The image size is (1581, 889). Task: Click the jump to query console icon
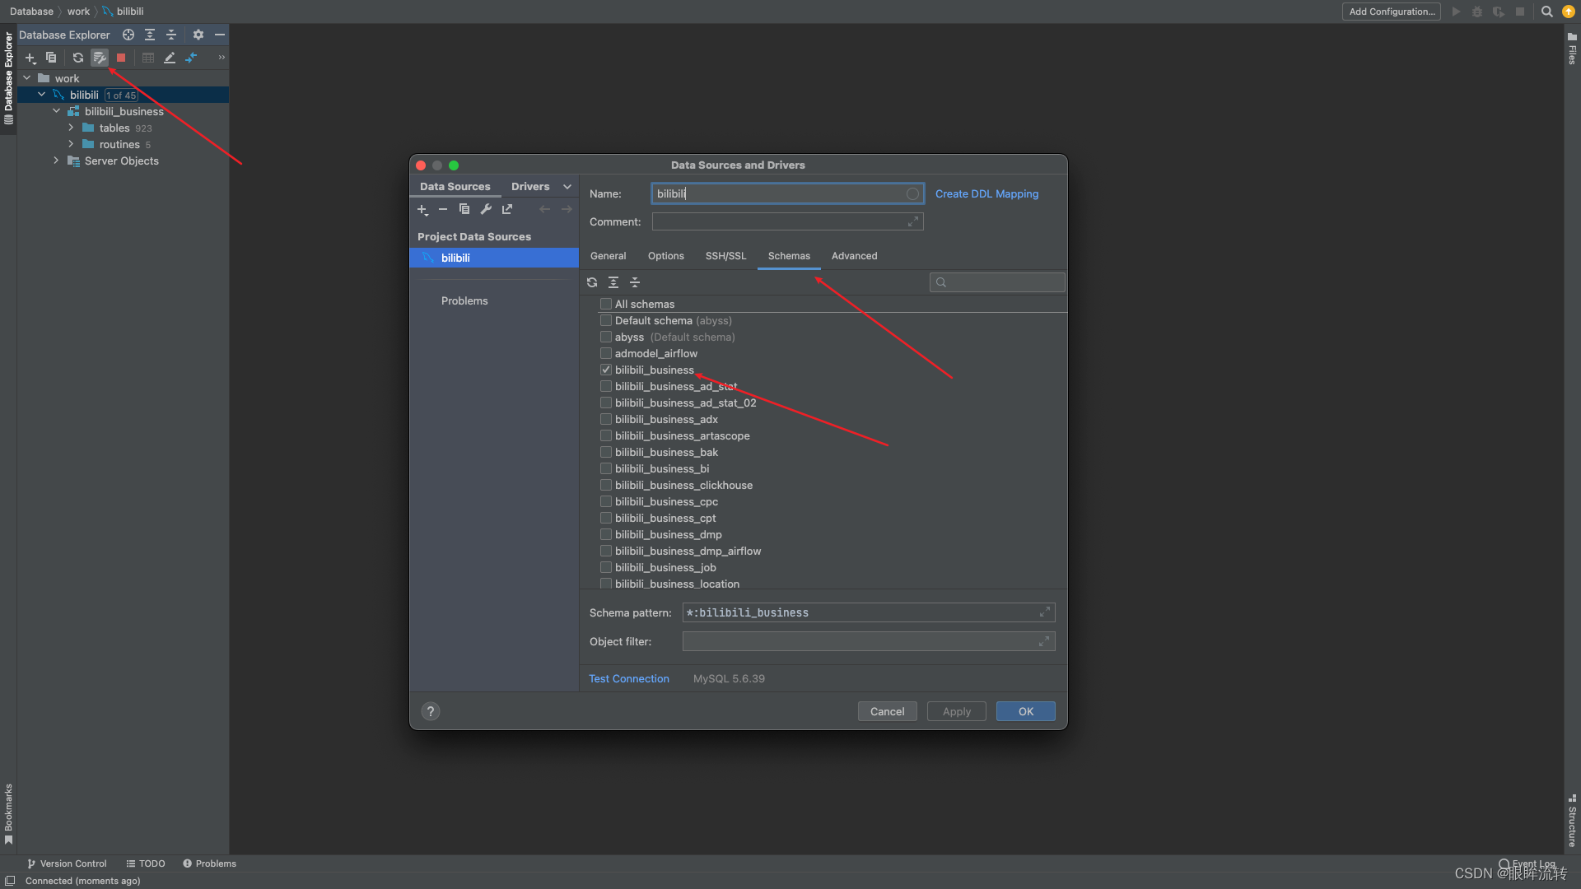click(x=191, y=58)
